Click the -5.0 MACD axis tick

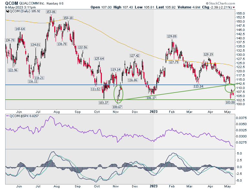coord(239,181)
